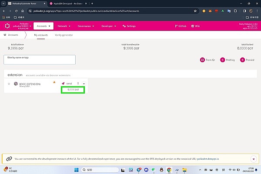
Task: Open the apps shortcut in bookmarks bar
Action: click(6, 17)
